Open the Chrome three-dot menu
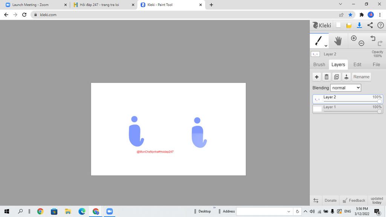Viewport: 386px width, 217px height. (380, 15)
